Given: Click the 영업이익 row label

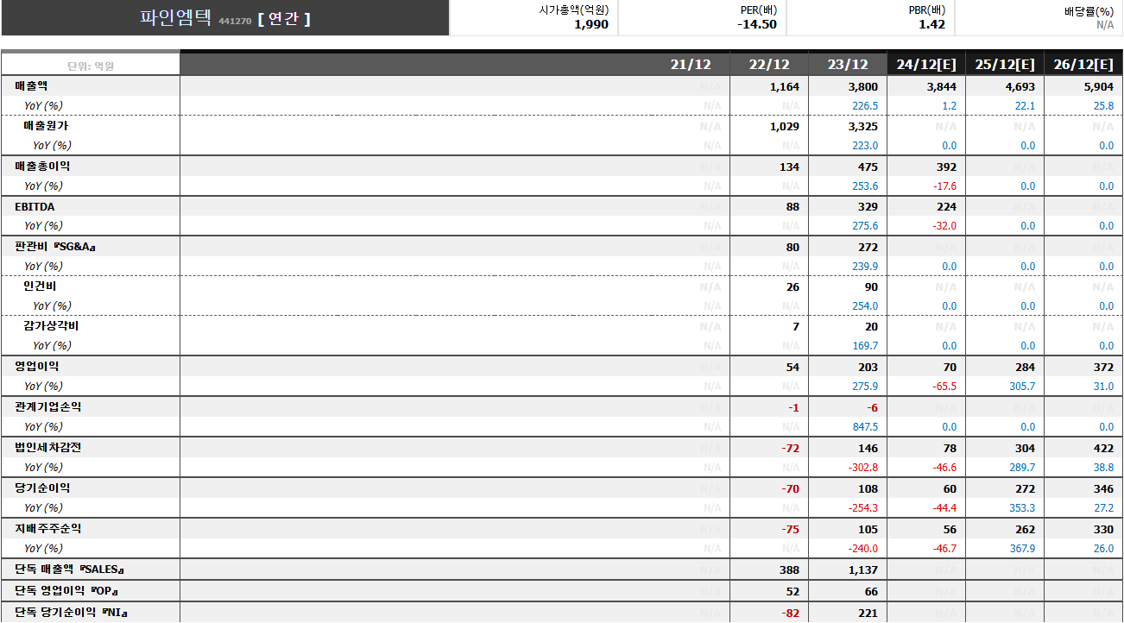Looking at the screenshot, I should tap(37, 367).
